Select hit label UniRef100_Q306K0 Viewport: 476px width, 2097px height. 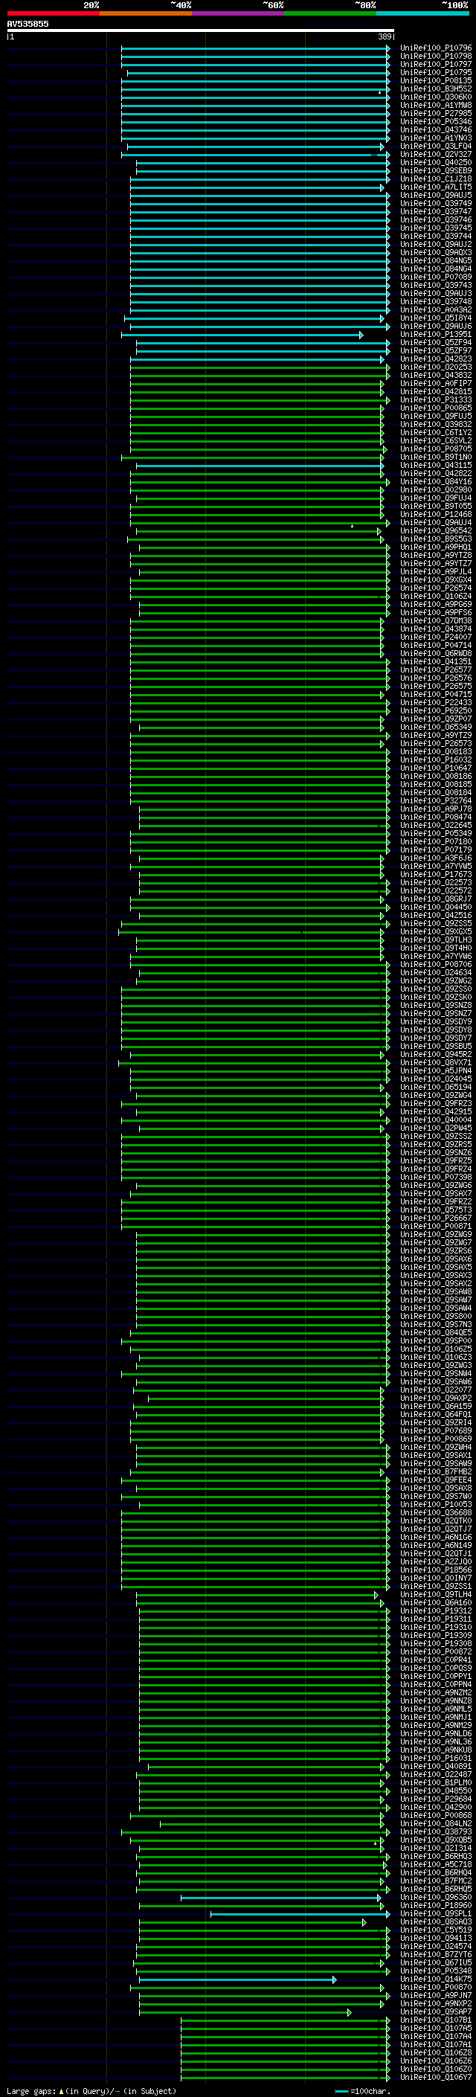click(436, 97)
